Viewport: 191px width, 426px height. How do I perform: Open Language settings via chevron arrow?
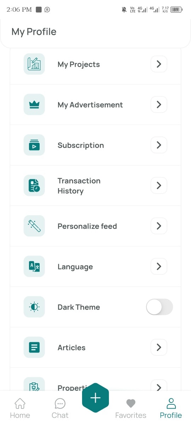[x=159, y=266]
